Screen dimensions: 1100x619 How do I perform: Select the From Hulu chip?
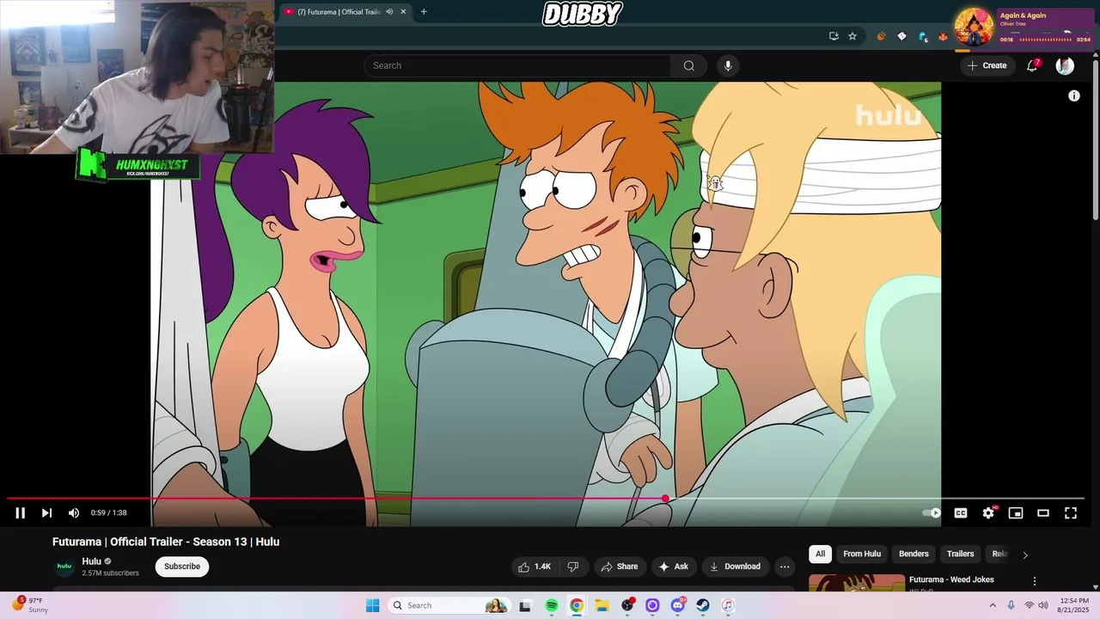pos(862,554)
